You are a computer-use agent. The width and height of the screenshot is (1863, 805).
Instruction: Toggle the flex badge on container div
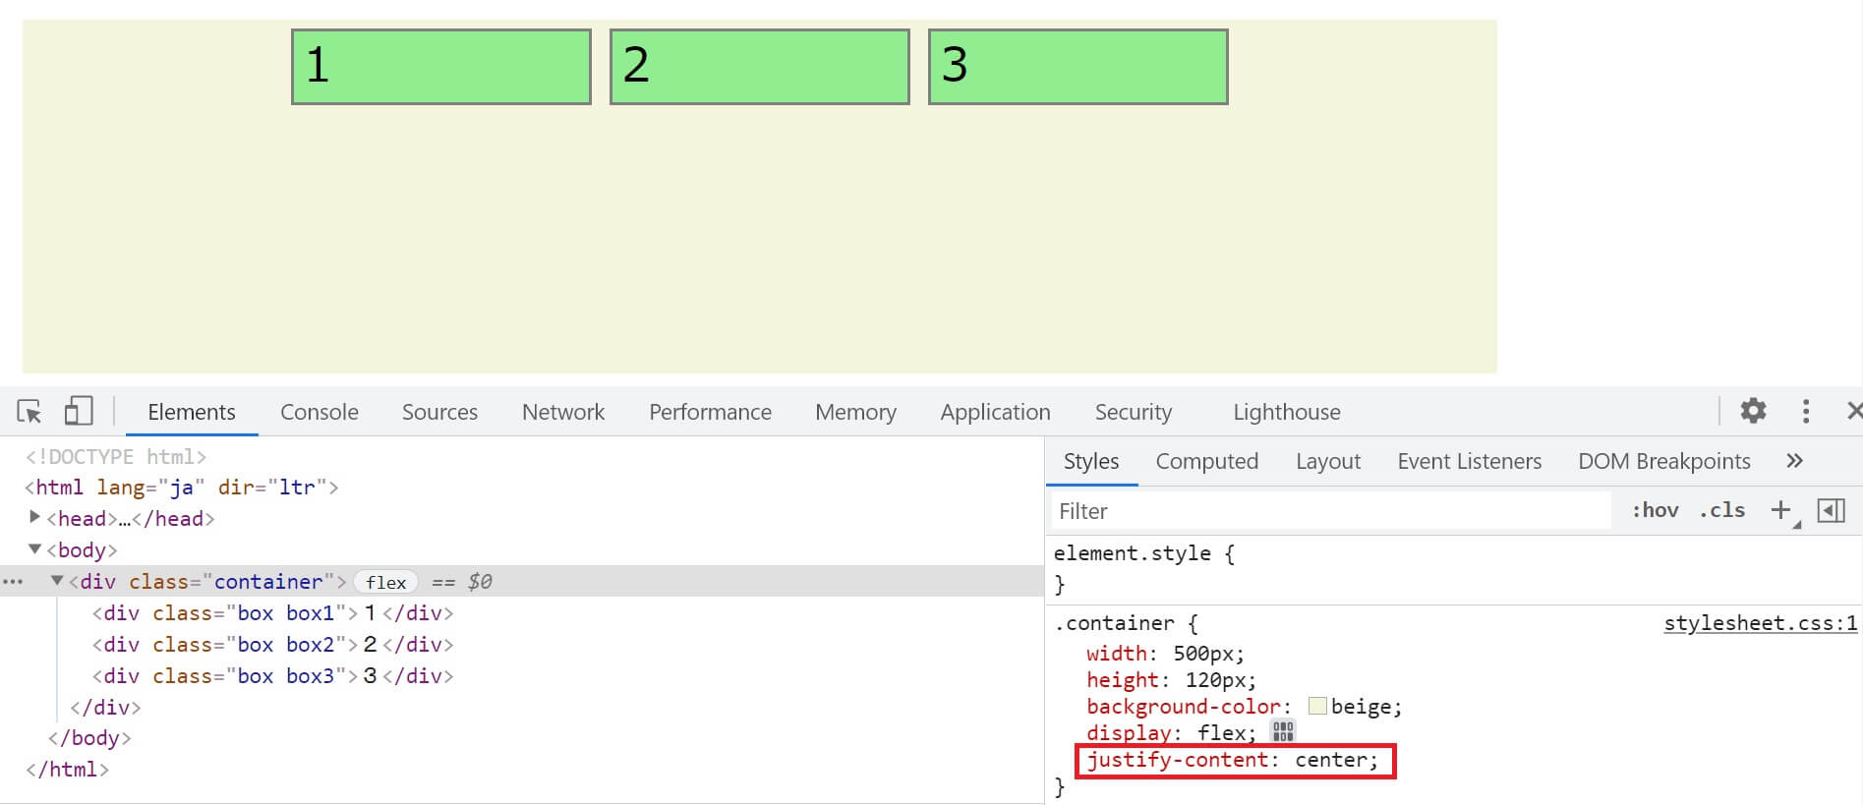[x=385, y=582]
